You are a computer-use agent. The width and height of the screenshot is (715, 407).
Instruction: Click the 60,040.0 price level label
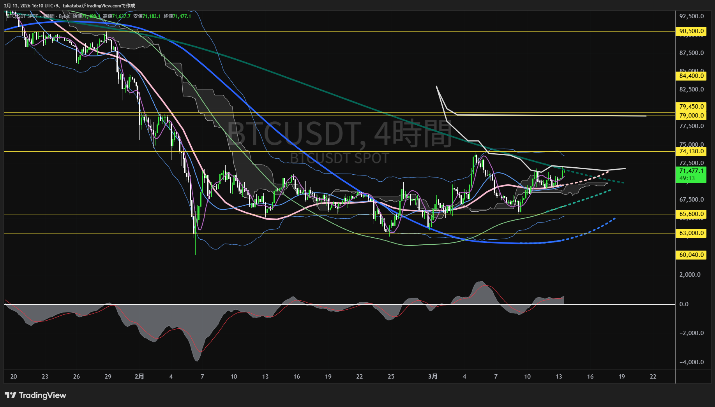(691, 255)
